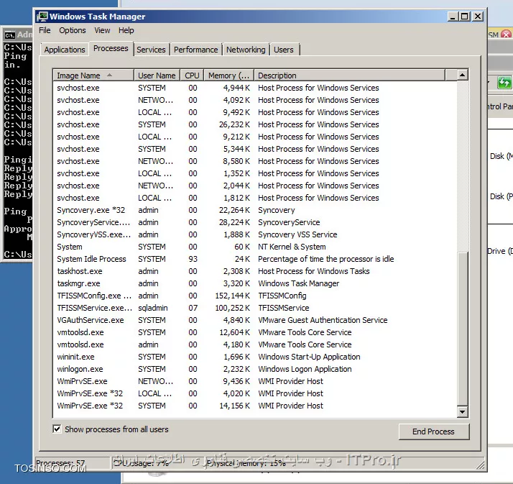Sort by Description column header
This screenshot has width=513, height=484.
[x=349, y=76]
